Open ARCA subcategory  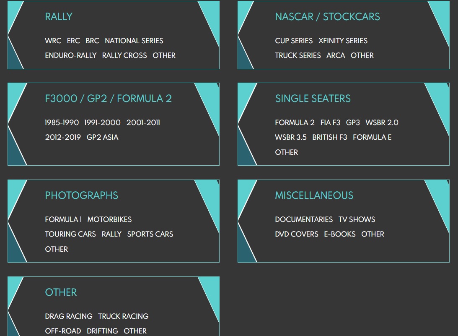[336, 55]
